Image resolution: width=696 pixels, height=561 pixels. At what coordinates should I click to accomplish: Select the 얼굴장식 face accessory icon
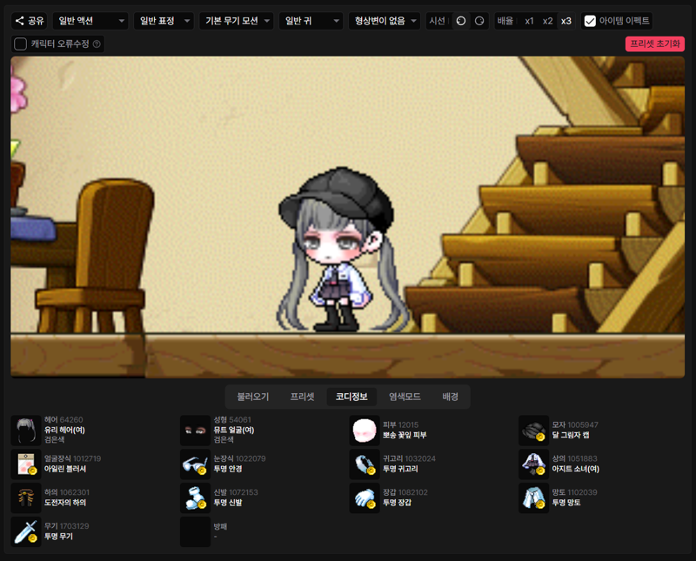[x=26, y=464]
